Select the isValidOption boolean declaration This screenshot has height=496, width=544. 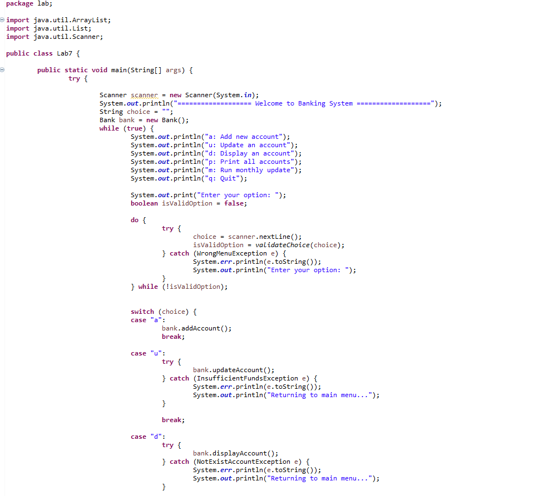click(x=184, y=203)
